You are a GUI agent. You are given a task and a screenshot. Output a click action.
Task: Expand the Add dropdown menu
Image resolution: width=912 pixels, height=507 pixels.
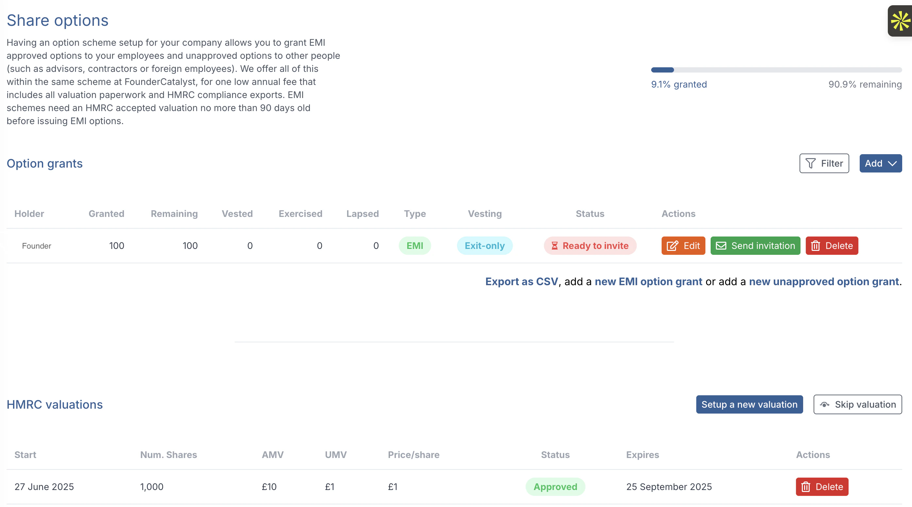coord(881,163)
